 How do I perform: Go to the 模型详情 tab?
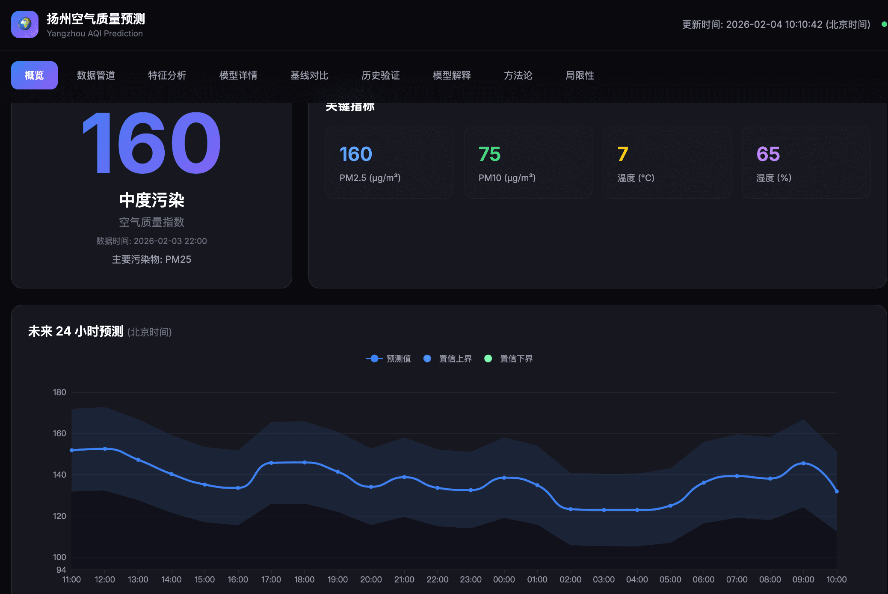pos(238,75)
